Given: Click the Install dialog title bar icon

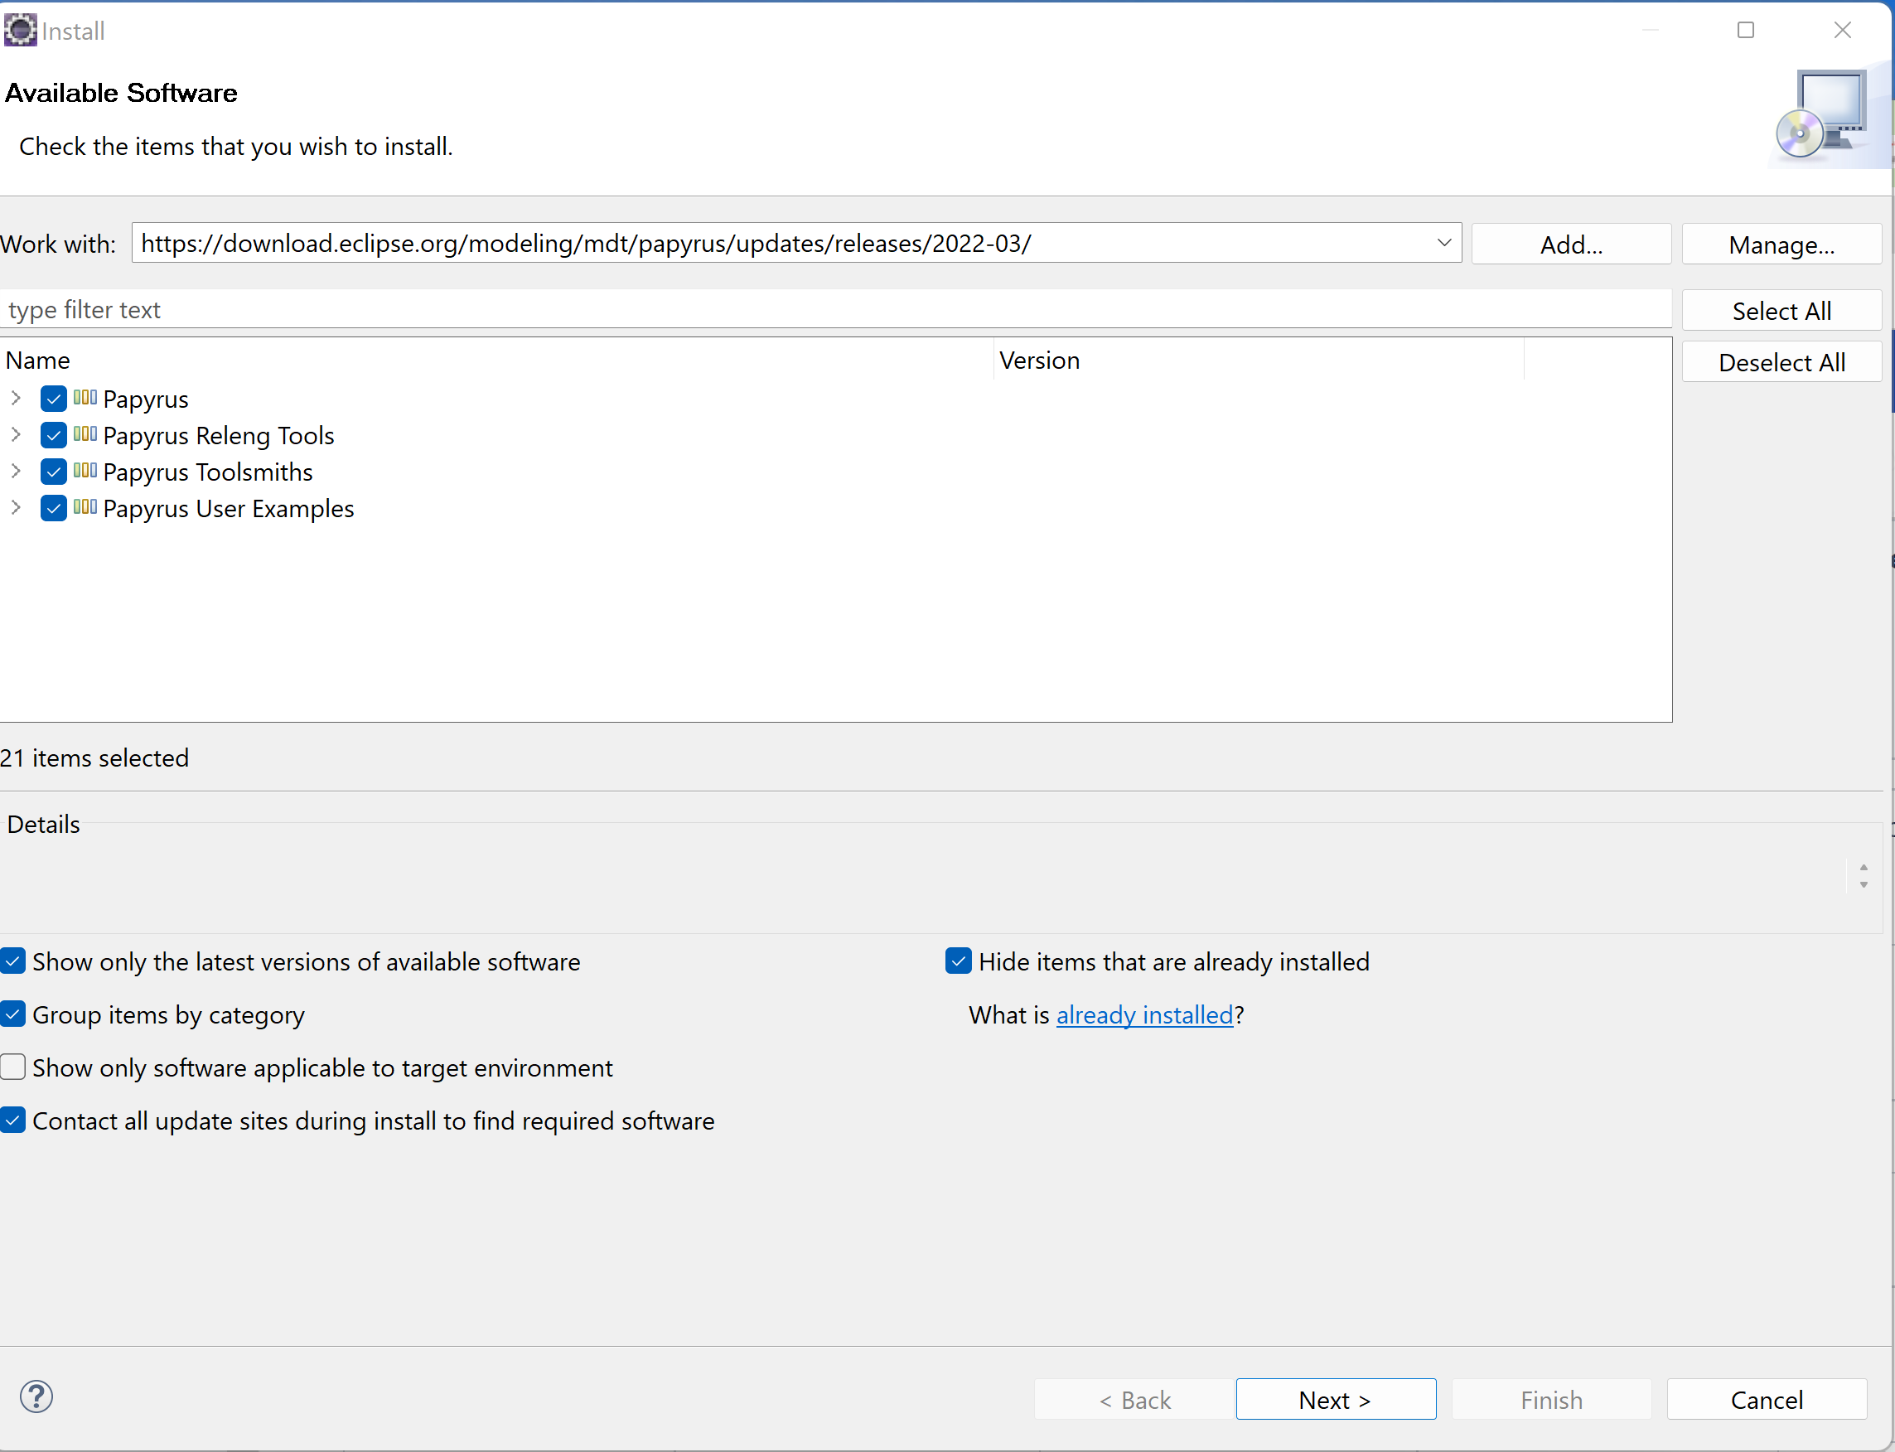Looking at the screenshot, I should tap(21, 29).
